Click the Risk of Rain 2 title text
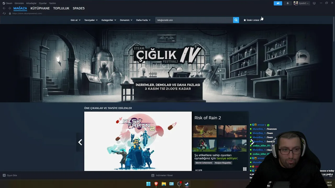This screenshot has width=335, height=188. point(208,118)
